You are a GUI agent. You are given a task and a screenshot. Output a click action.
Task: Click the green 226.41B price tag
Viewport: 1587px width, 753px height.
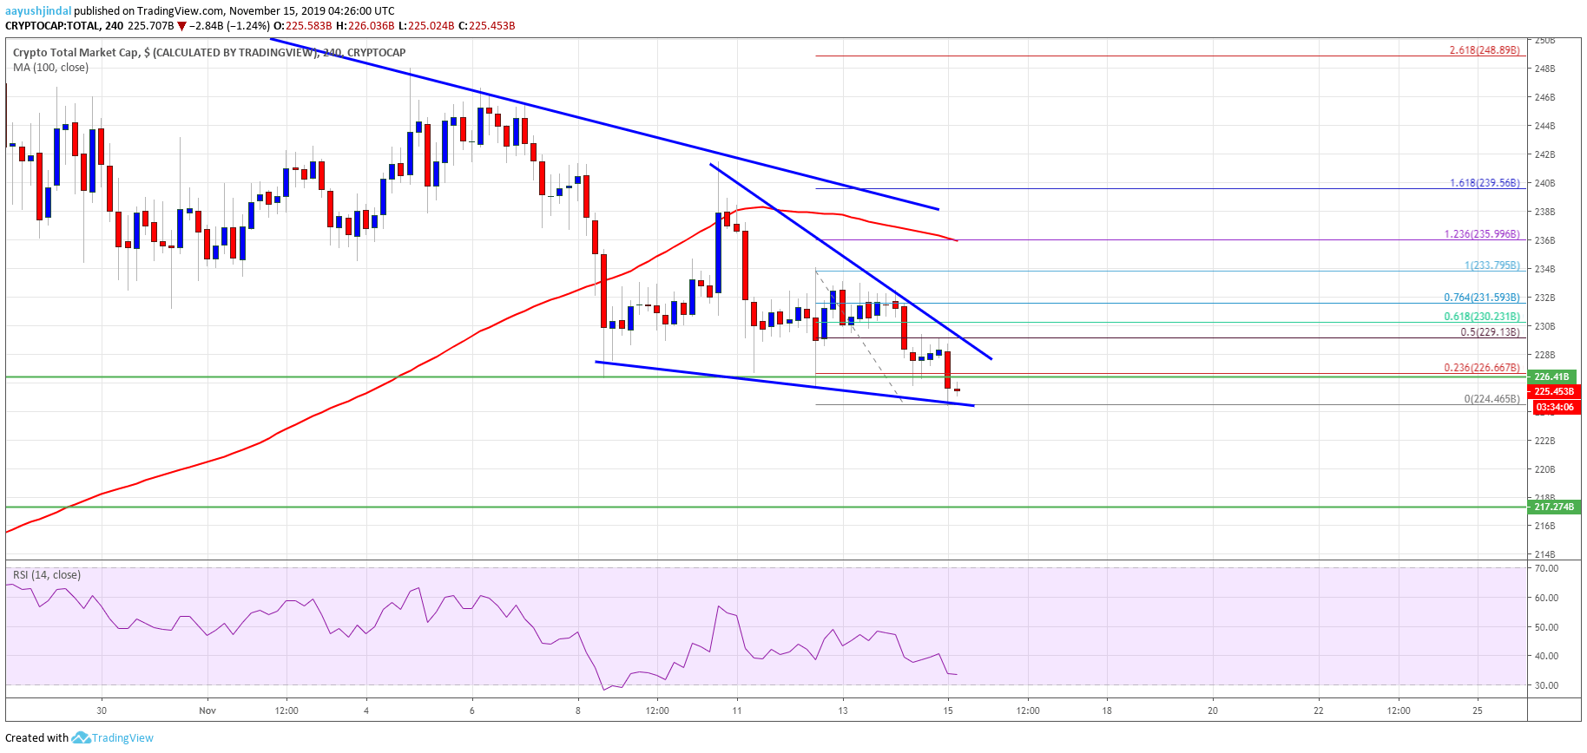tap(1551, 376)
